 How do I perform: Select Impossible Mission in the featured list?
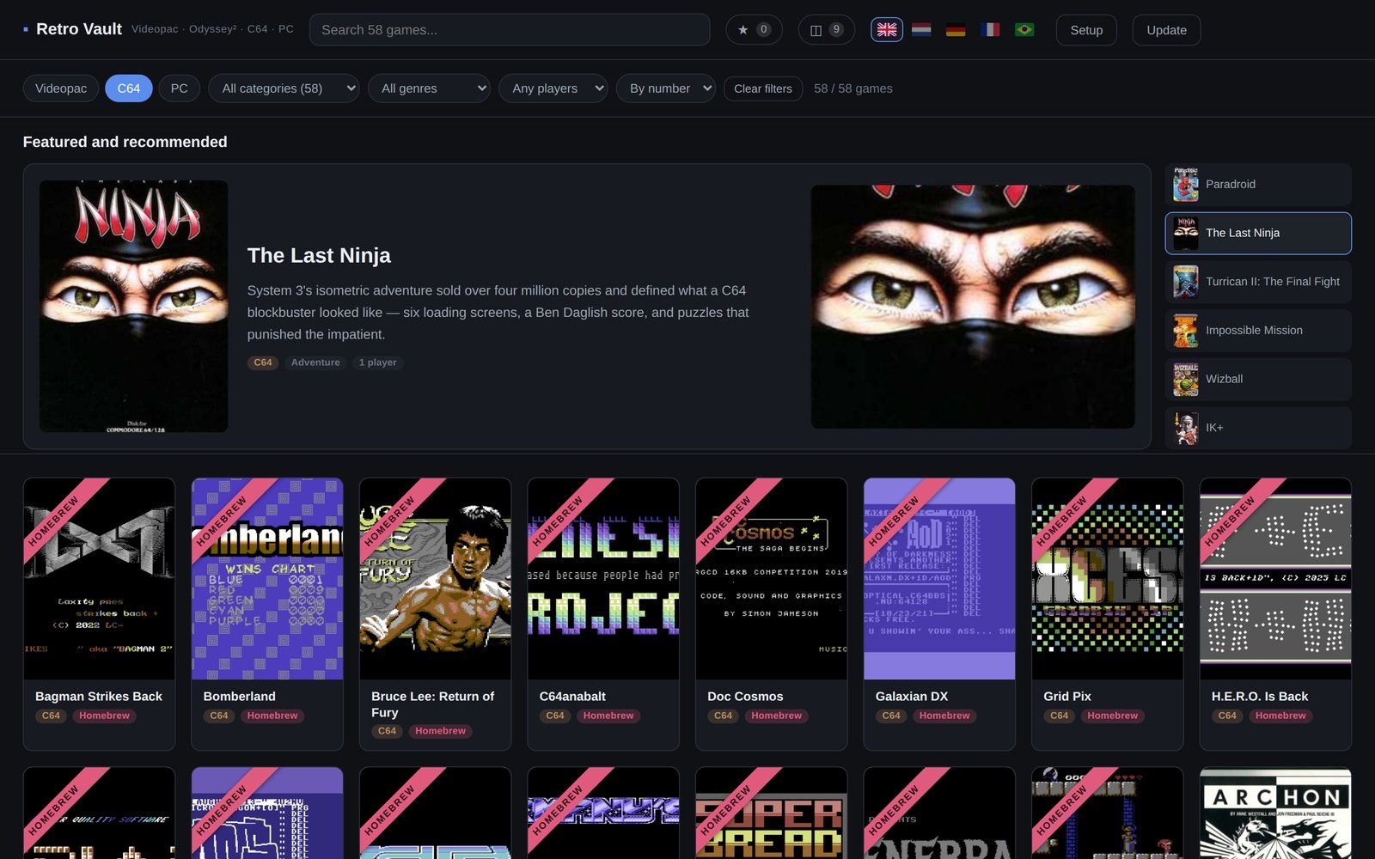[x=1258, y=331]
